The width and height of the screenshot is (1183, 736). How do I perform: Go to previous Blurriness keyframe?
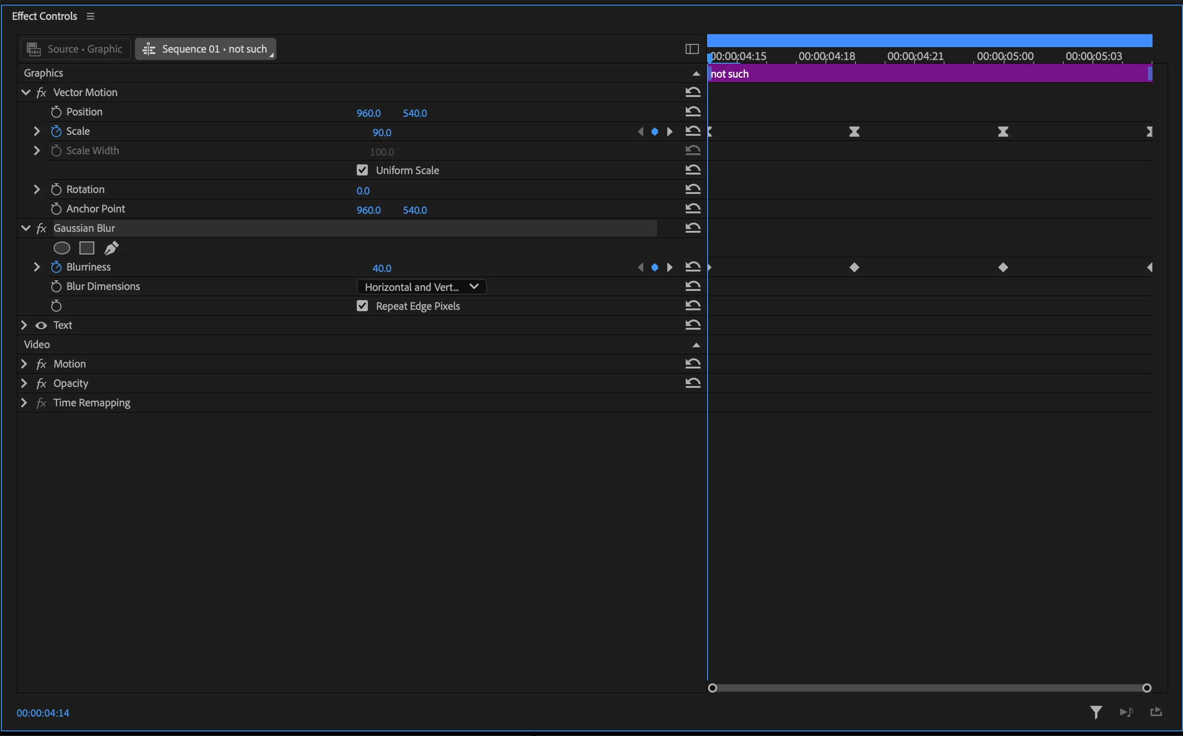tap(640, 267)
